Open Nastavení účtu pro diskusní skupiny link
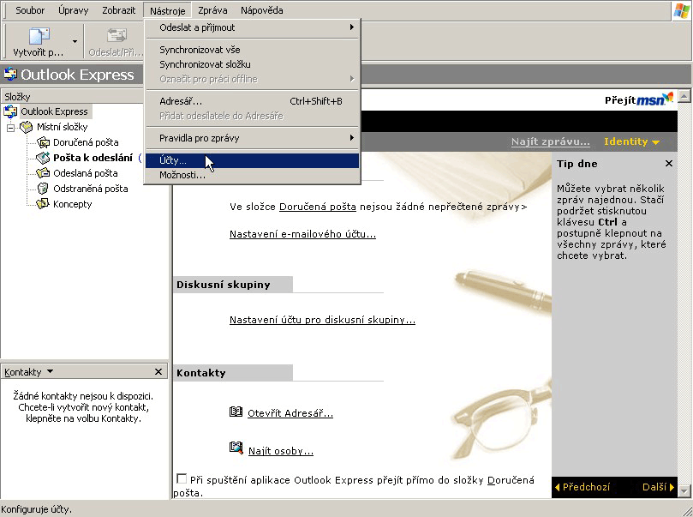 [322, 320]
